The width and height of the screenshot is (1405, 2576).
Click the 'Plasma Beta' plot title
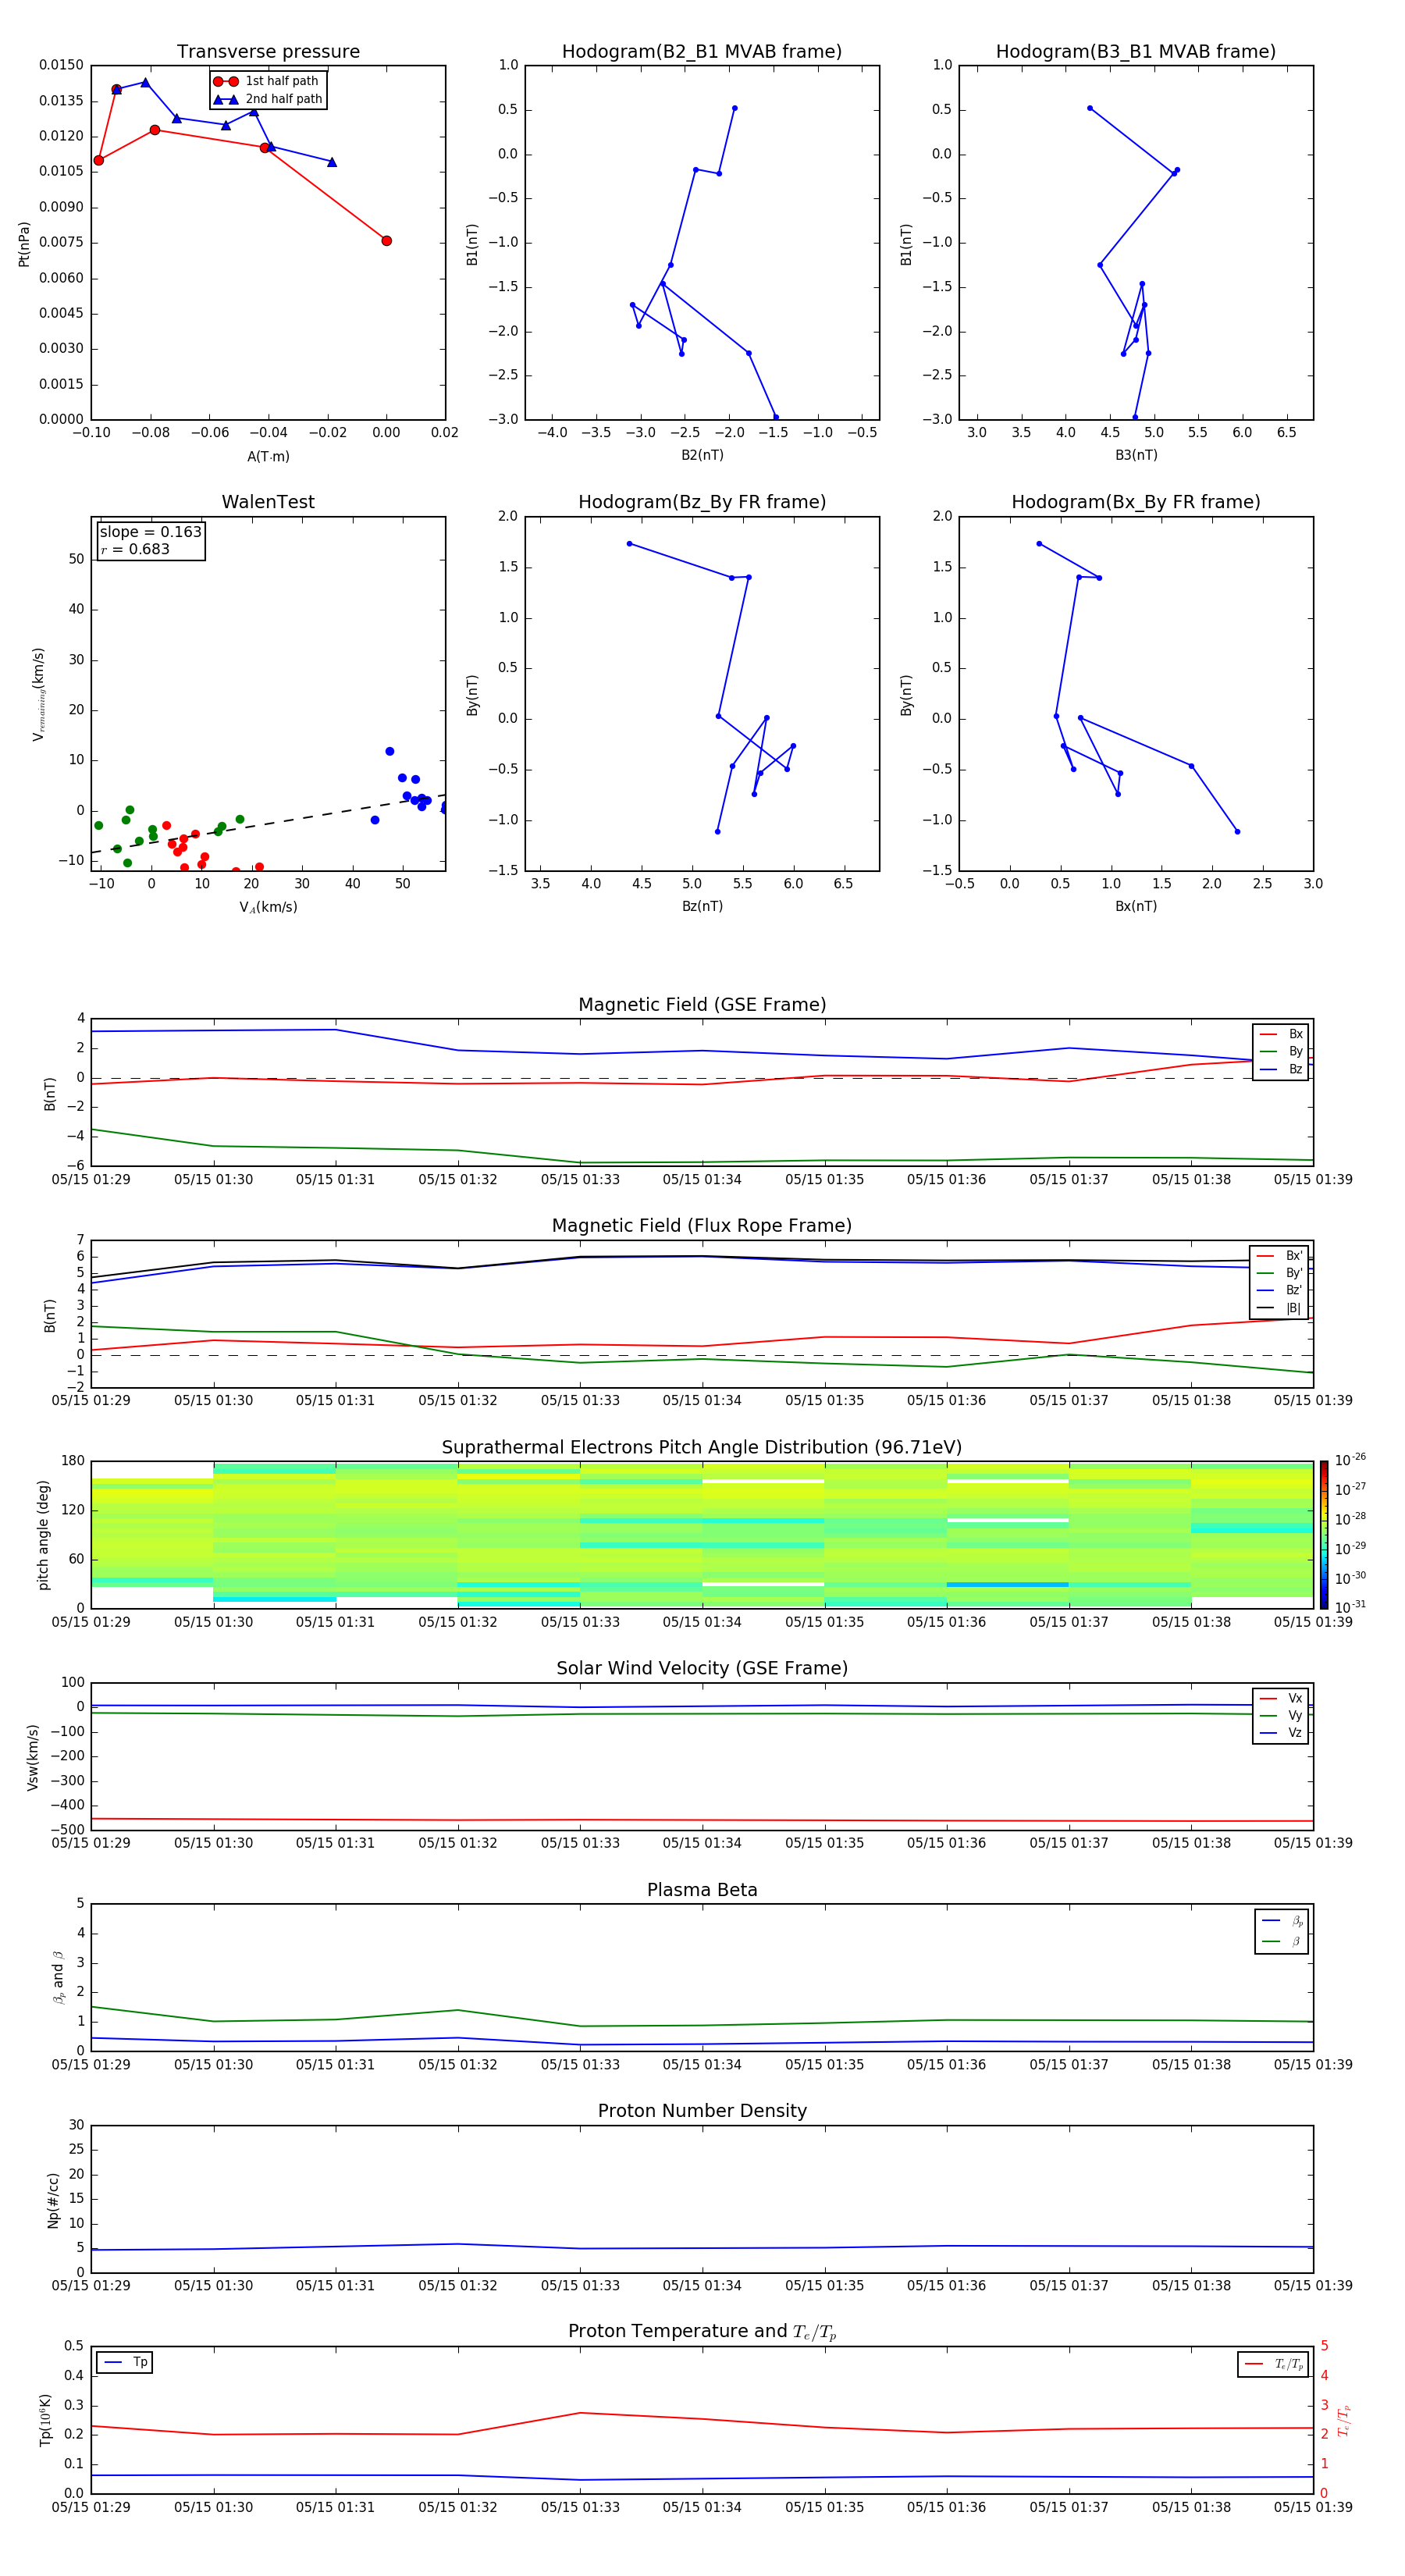pyautogui.click(x=702, y=1891)
